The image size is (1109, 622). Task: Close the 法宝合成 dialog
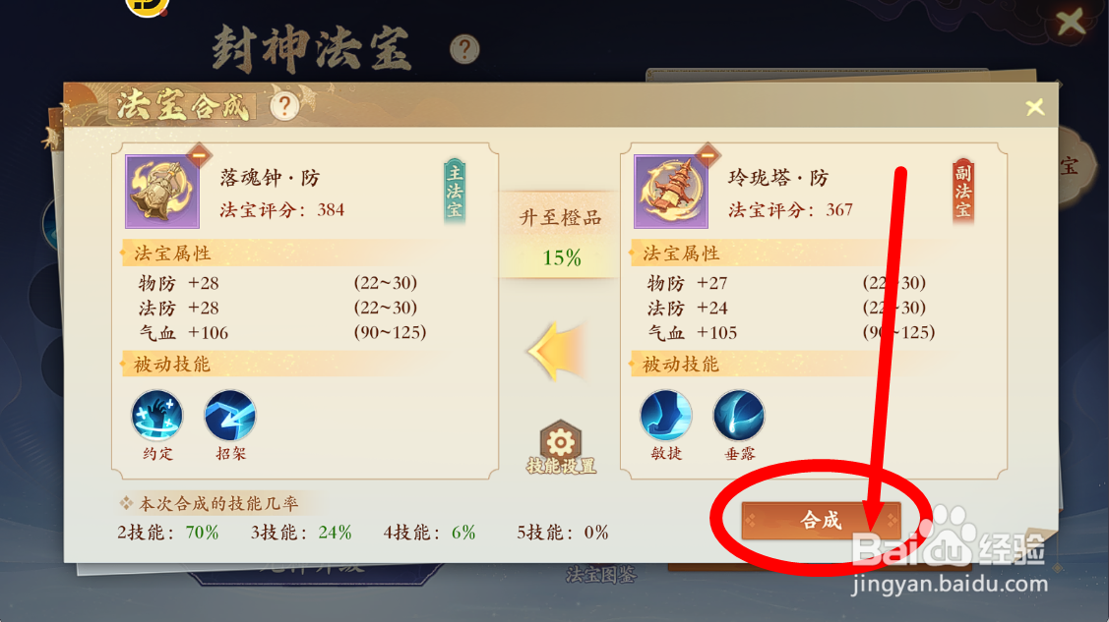pyautogui.click(x=1035, y=107)
